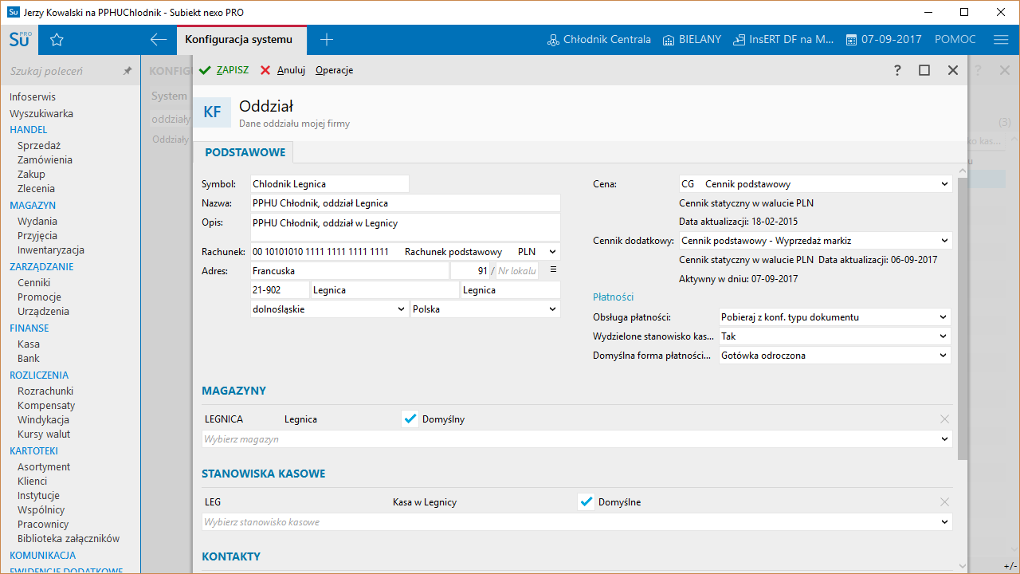Image resolution: width=1020 pixels, height=574 pixels.
Task: Open the hamburger menu icon at top right
Action: [1001, 40]
